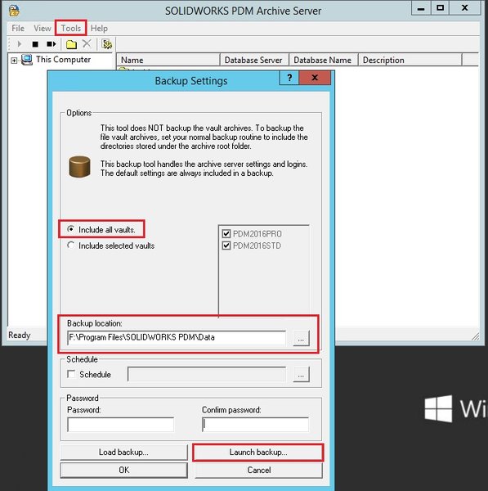Click the Windows logo on the desktop
The height and width of the screenshot is (491, 488).
click(x=438, y=408)
